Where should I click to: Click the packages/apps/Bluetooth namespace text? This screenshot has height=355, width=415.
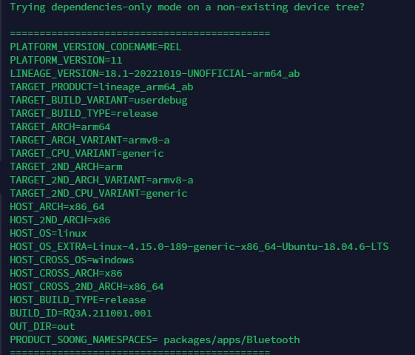pos(232,340)
